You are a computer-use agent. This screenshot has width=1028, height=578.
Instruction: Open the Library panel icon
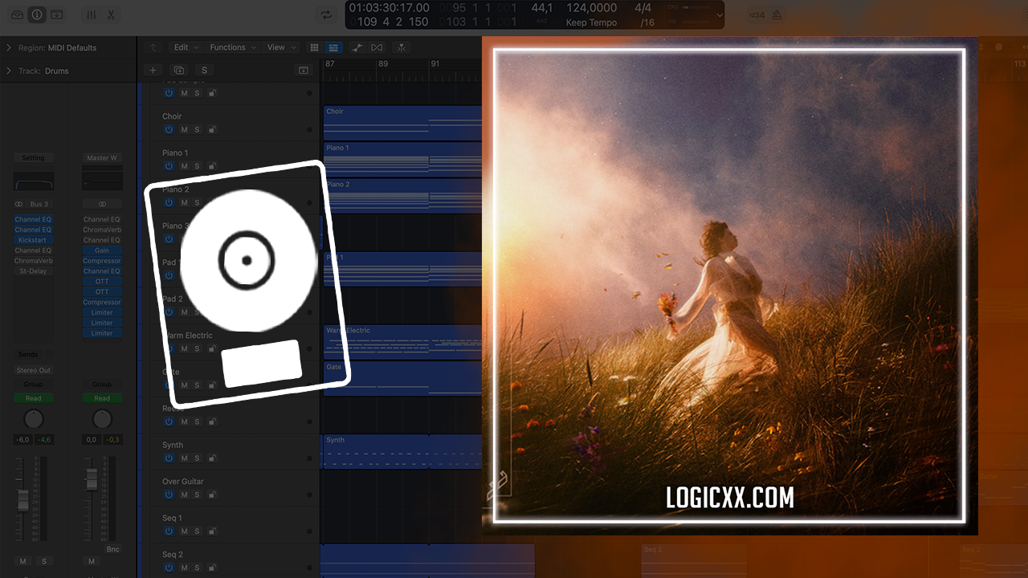click(x=16, y=14)
